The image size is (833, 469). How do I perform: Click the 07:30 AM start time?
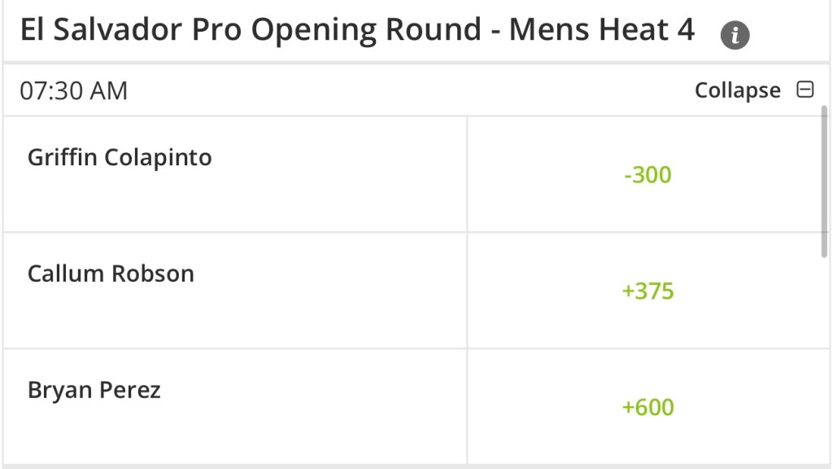pyautogui.click(x=74, y=90)
